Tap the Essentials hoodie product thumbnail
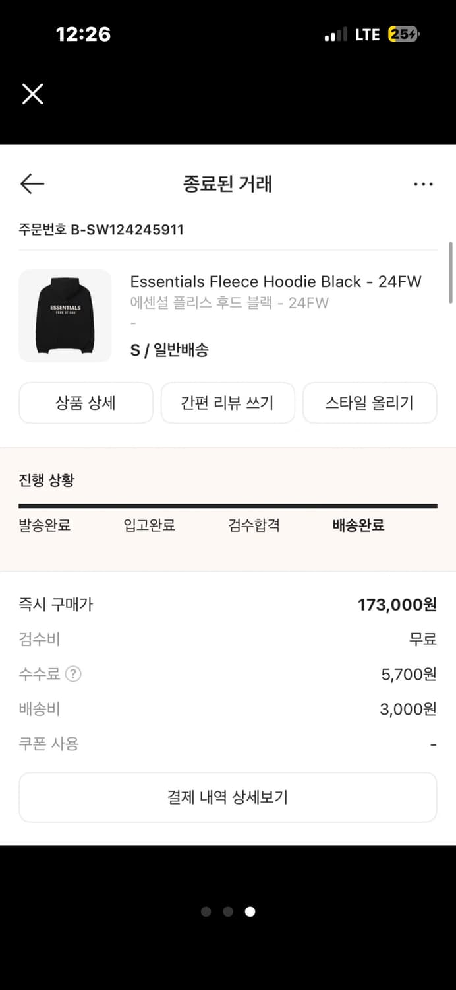The height and width of the screenshot is (990, 456). (65, 315)
